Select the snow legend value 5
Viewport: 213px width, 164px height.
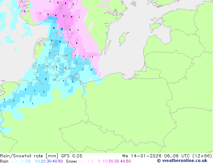(x=99, y=161)
